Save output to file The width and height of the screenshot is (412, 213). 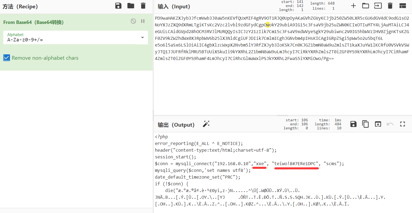353,124
